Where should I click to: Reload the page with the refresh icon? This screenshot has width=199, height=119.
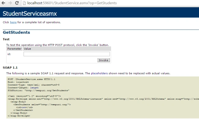click(17, 3)
